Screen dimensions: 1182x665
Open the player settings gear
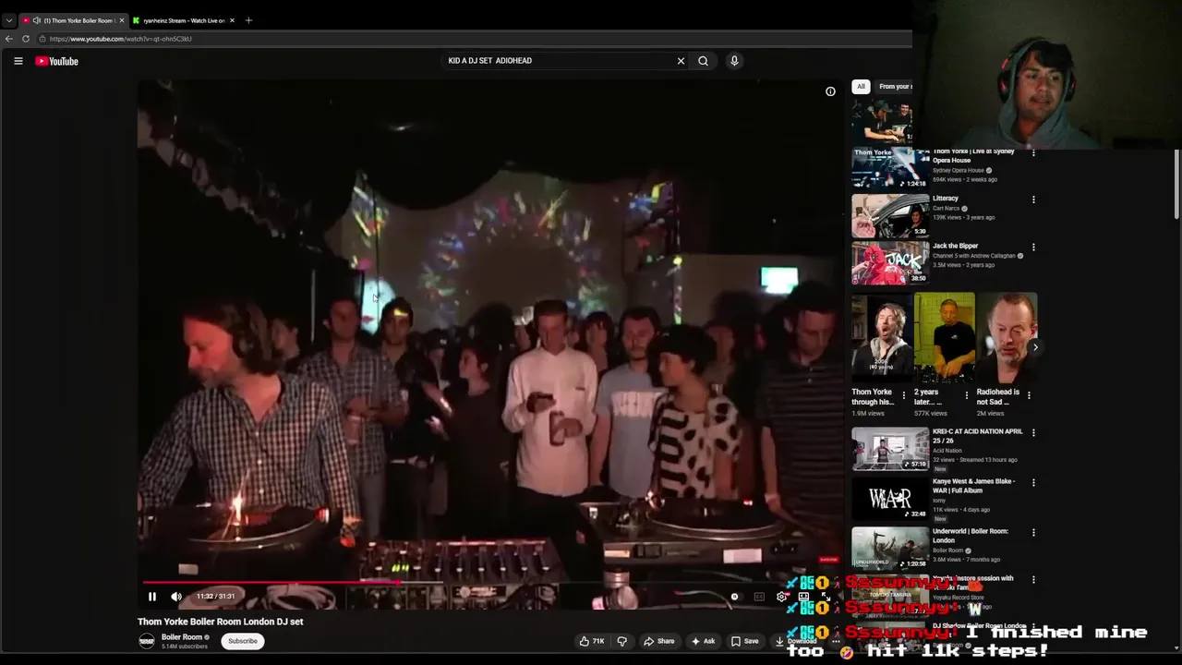pos(781,597)
